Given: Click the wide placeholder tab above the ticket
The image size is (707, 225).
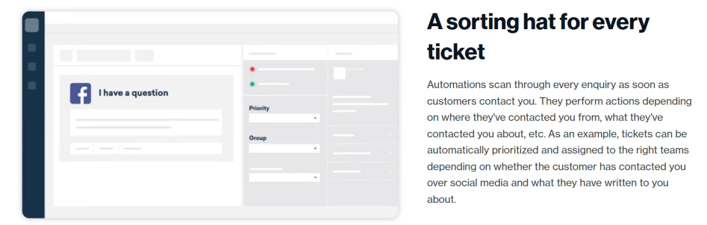Looking at the screenshot, I should 103,55.
